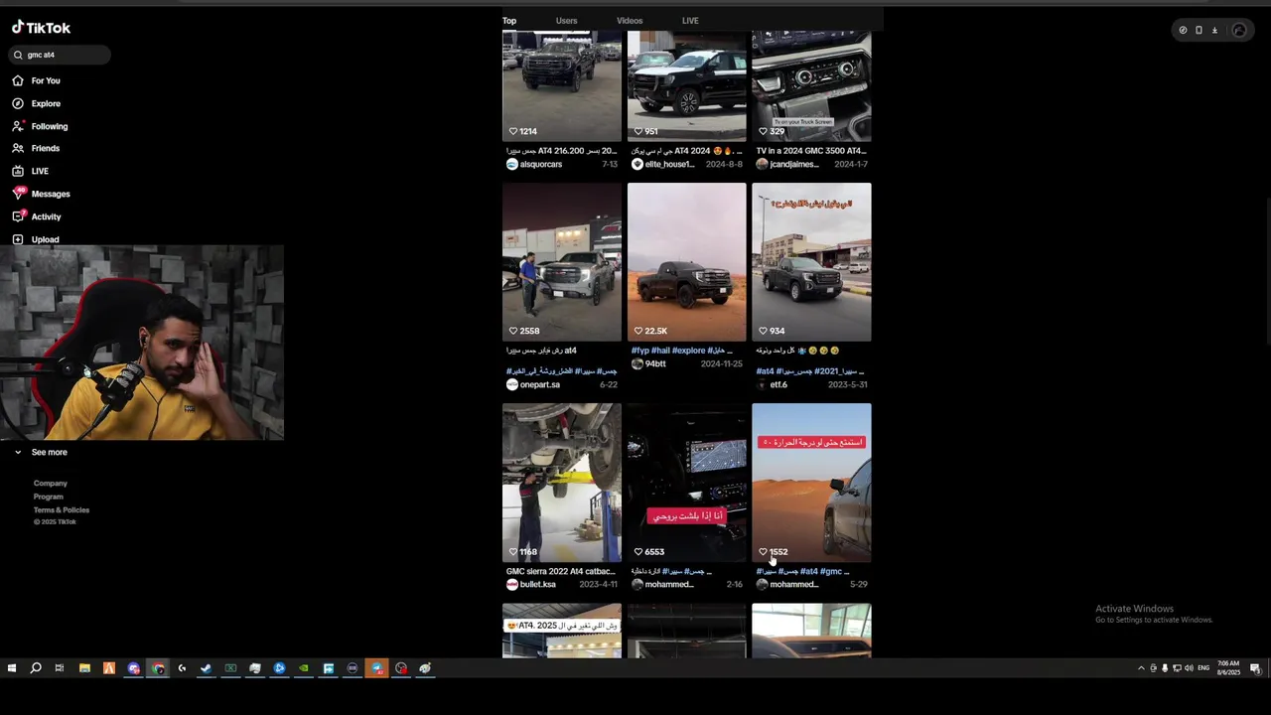Click the download icon in top-right pill
Viewport: 1271px width, 715px height.
tap(1214, 31)
